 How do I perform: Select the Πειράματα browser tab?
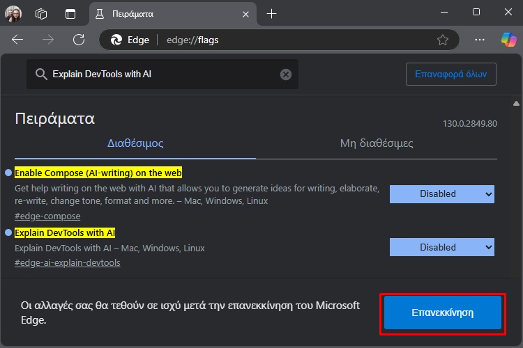pyautogui.click(x=173, y=14)
